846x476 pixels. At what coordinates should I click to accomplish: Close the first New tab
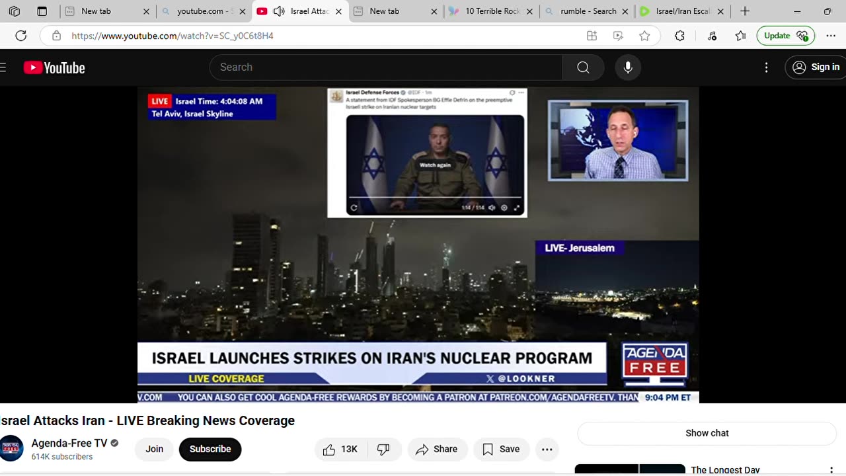click(147, 11)
